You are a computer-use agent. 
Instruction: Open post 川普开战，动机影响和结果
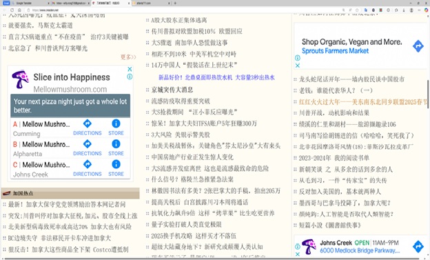pos(334,113)
